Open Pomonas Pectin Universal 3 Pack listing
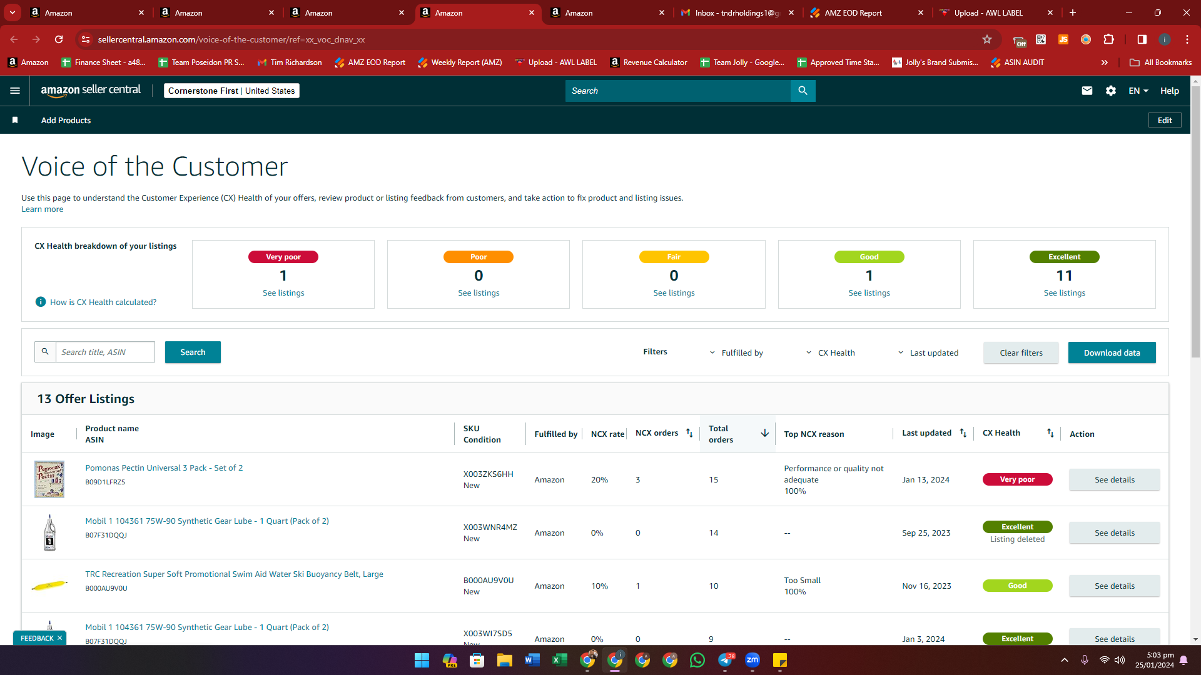The height and width of the screenshot is (675, 1201). [164, 467]
